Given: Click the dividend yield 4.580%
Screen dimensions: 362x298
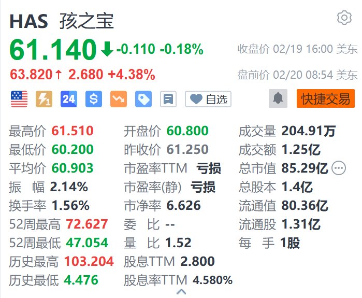Looking at the screenshot, I should (213, 280).
